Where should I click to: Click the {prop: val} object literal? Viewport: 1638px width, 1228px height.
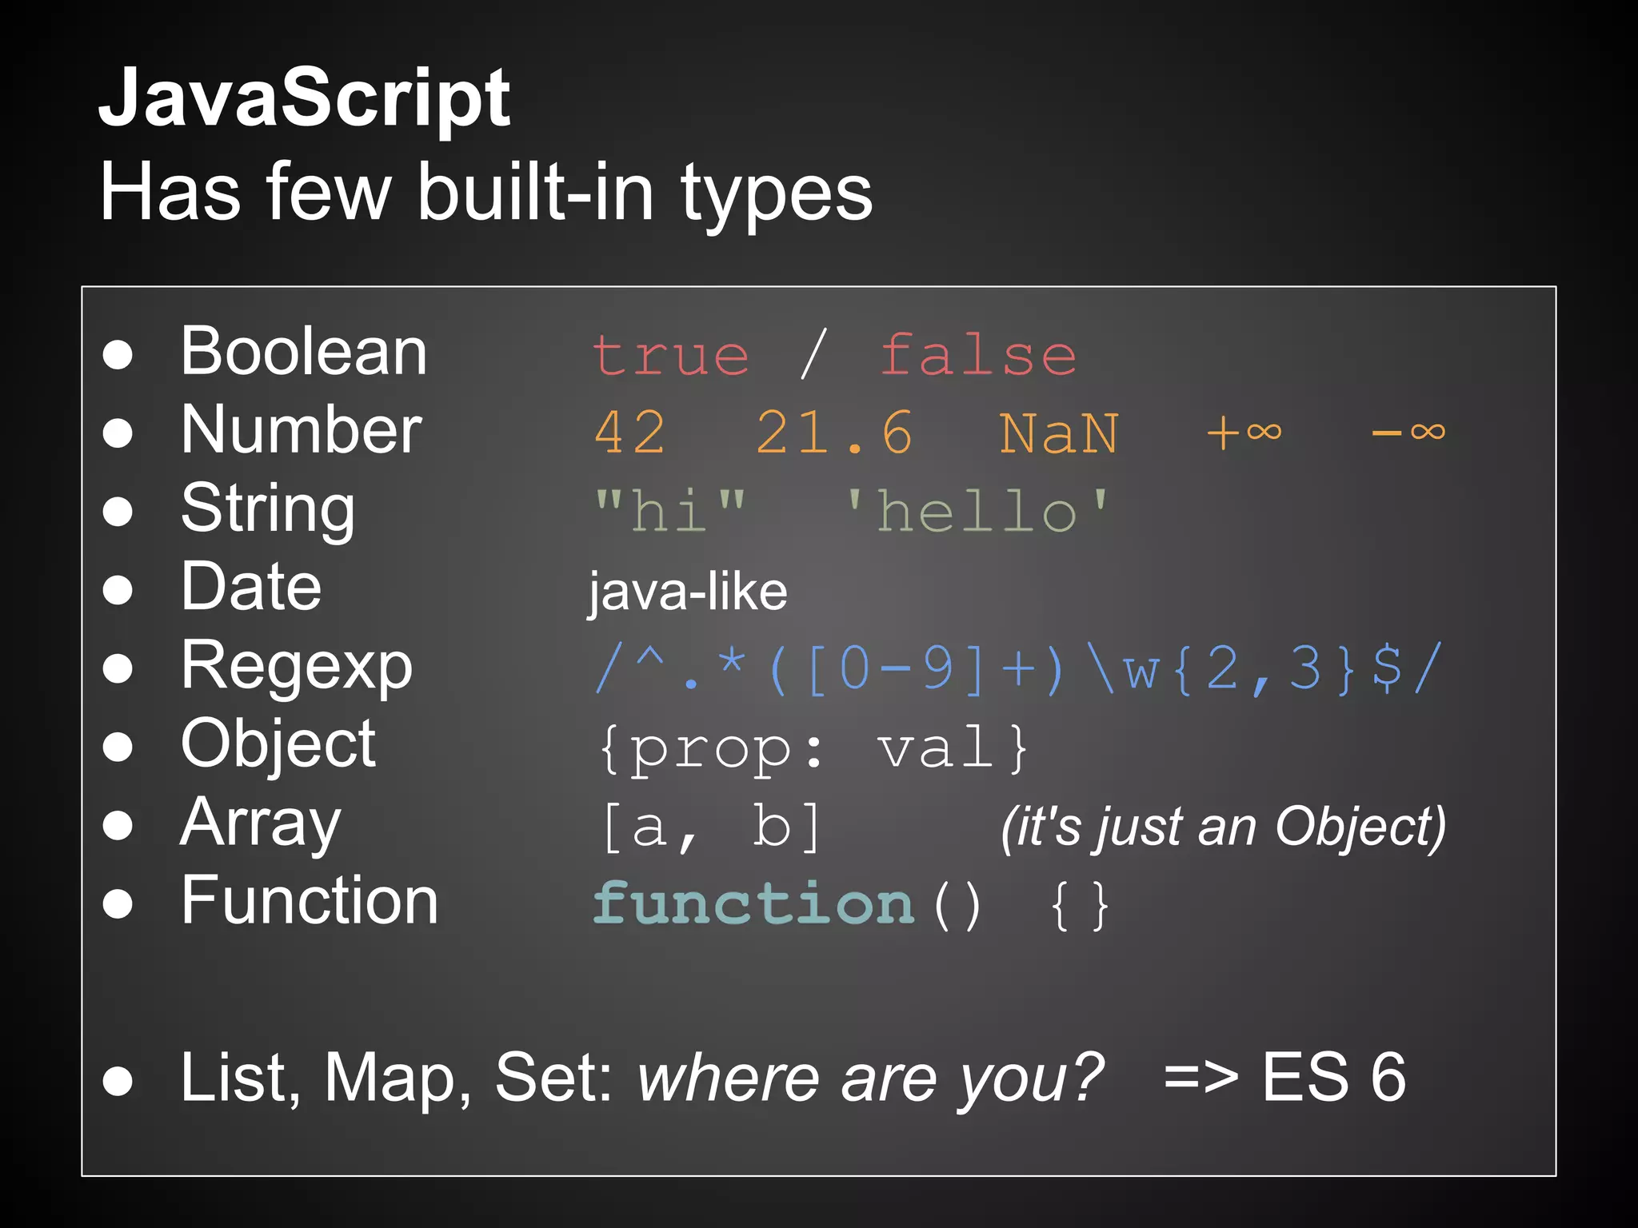pos(813,748)
